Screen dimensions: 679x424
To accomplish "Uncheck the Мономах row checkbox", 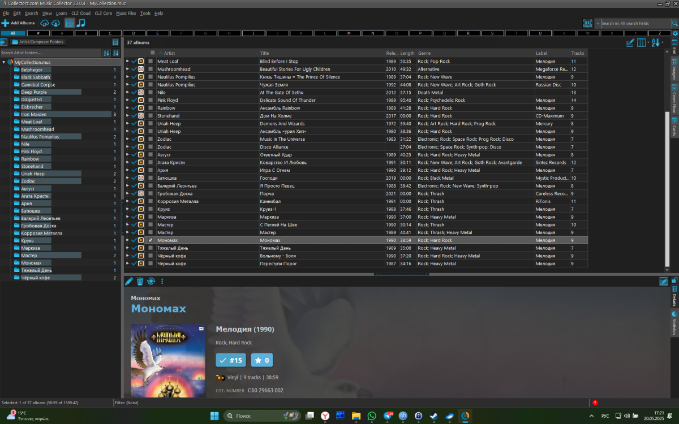I will pos(151,240).
